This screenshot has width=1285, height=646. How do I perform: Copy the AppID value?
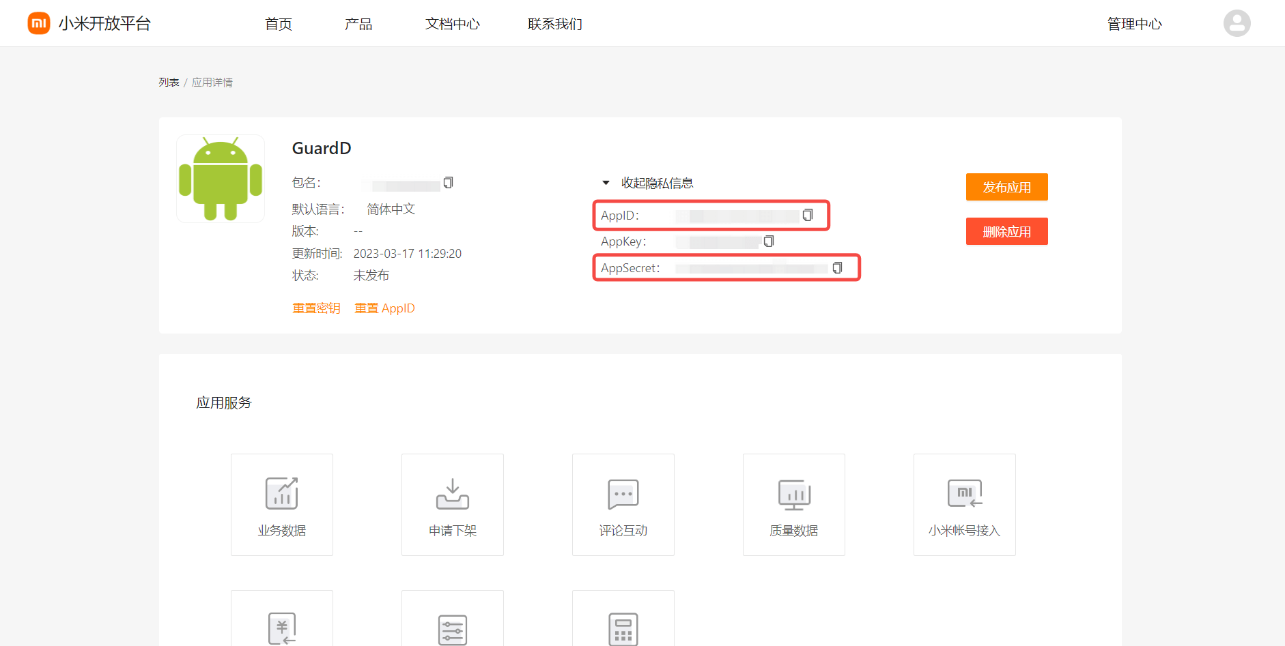(808, 216)
